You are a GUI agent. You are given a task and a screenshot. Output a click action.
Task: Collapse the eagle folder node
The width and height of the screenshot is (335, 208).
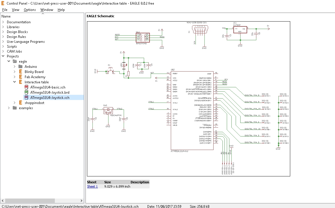click(9, 61)
